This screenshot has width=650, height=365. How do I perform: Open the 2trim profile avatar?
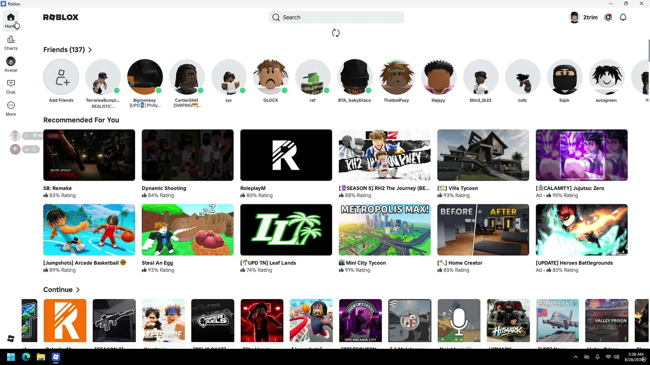pyautogui.click(x=574, y=17)
